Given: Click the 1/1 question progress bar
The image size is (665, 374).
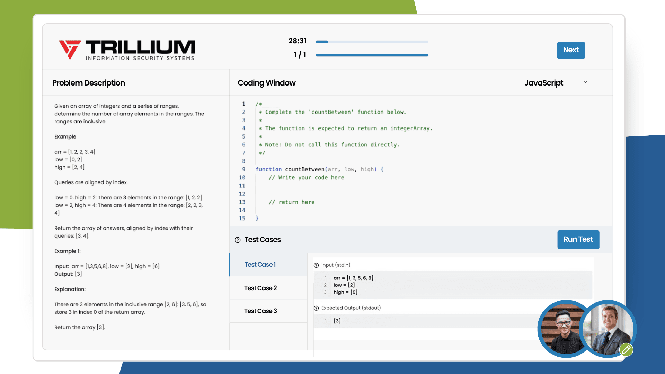Looking at the screenshot, I should pyautogui.click(x=371, y=55).
